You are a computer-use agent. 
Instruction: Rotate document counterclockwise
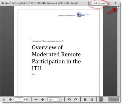click(x=69, y=99)
